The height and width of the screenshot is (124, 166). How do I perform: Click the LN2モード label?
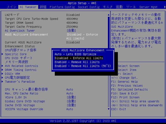click(12, 15)
